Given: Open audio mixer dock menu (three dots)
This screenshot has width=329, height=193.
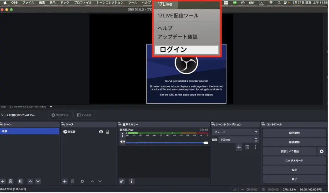Looking at the screenshot, I should click(131, 182).
